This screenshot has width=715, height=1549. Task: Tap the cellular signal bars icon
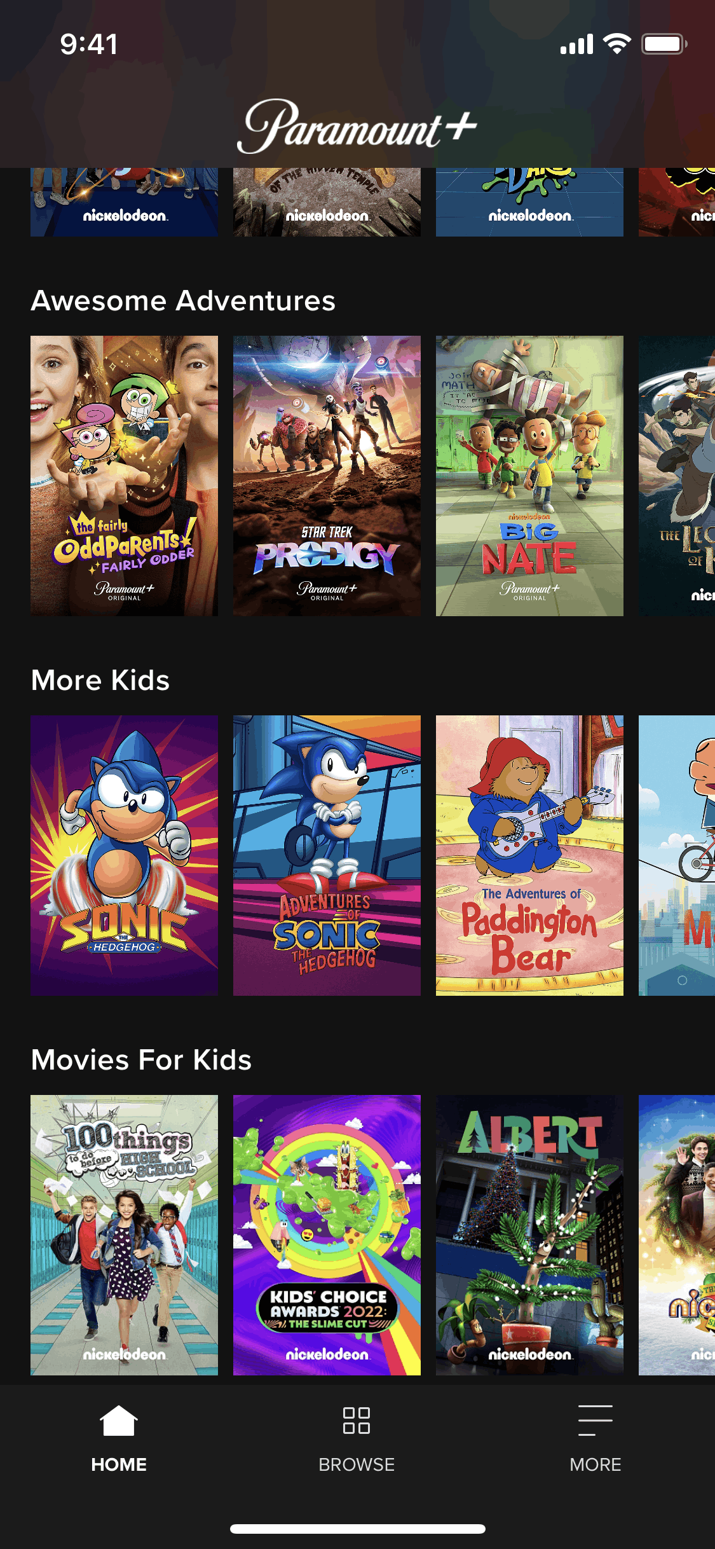[x=576, y=45]
